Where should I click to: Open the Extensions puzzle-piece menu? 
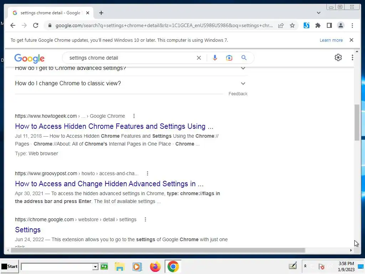click(318, 25)
